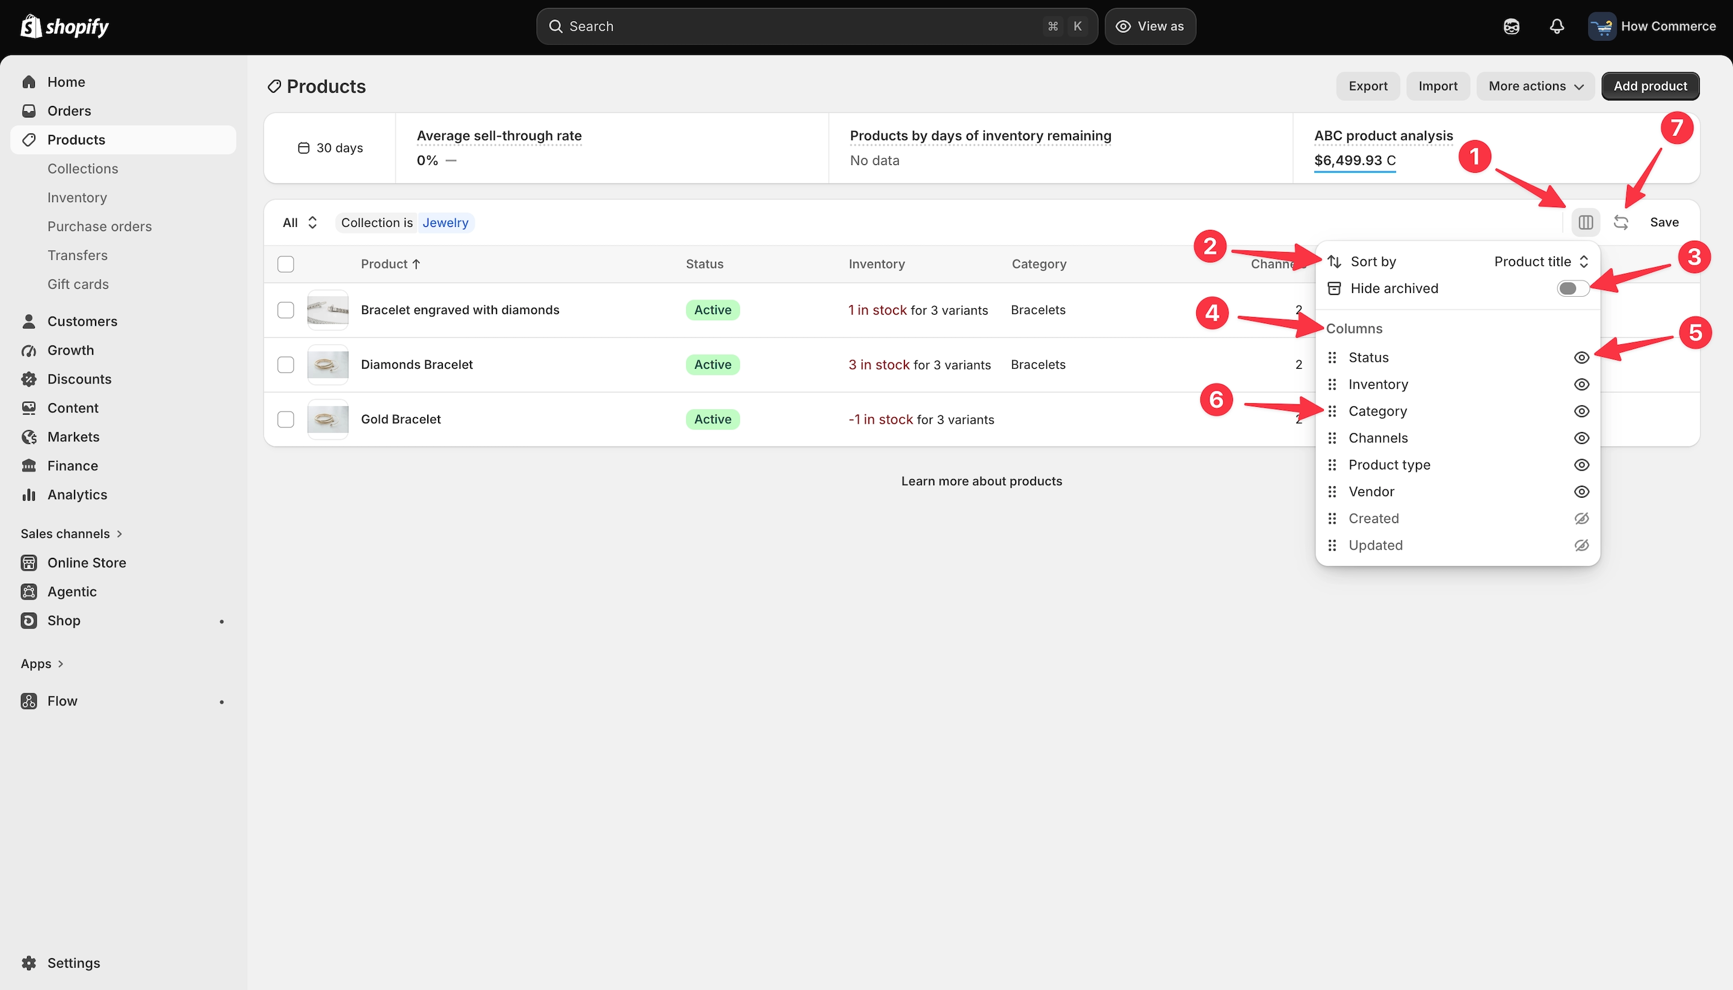Viewport: 1733px width, 990px height.
Task: Show the Created column with eye icon
Action: pos(1581,519)
